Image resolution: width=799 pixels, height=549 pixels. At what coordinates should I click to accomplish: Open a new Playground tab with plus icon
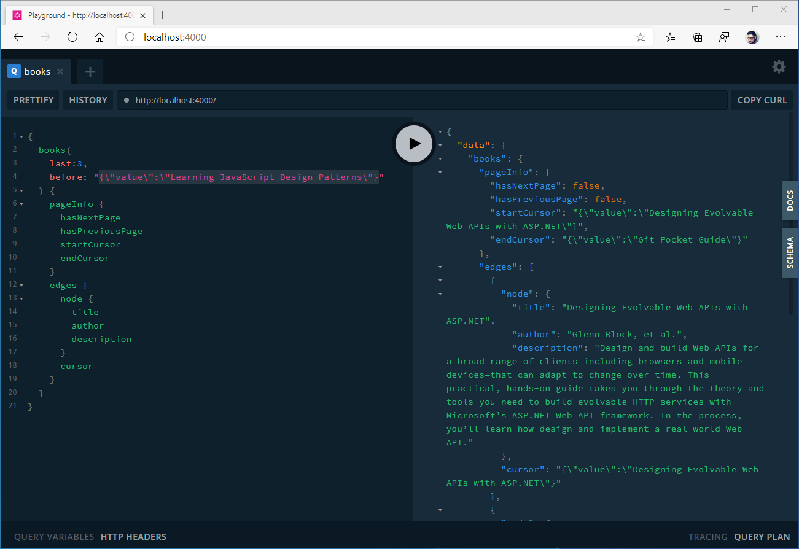[x=90, y=71]
